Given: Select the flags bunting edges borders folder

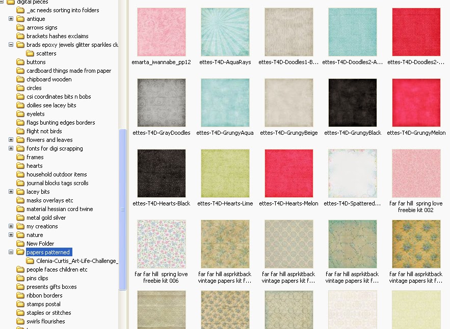Looking at the screenshot, I should tap(61, 123).
